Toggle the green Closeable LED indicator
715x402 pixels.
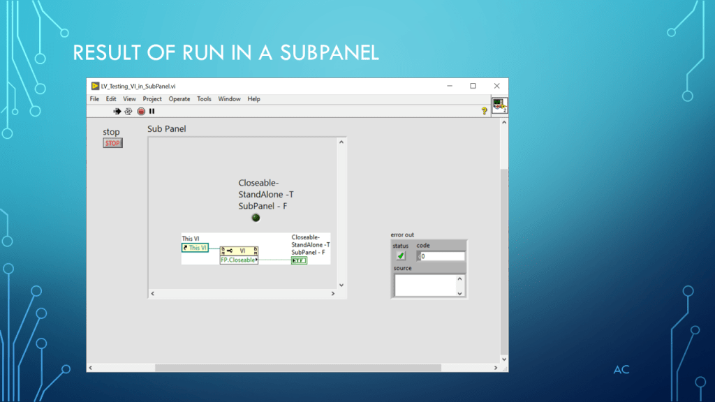coord(256,218)
